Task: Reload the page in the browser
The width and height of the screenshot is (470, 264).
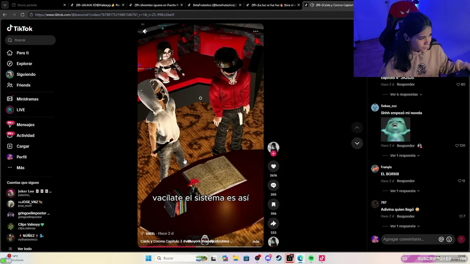Action: [22, 15]
